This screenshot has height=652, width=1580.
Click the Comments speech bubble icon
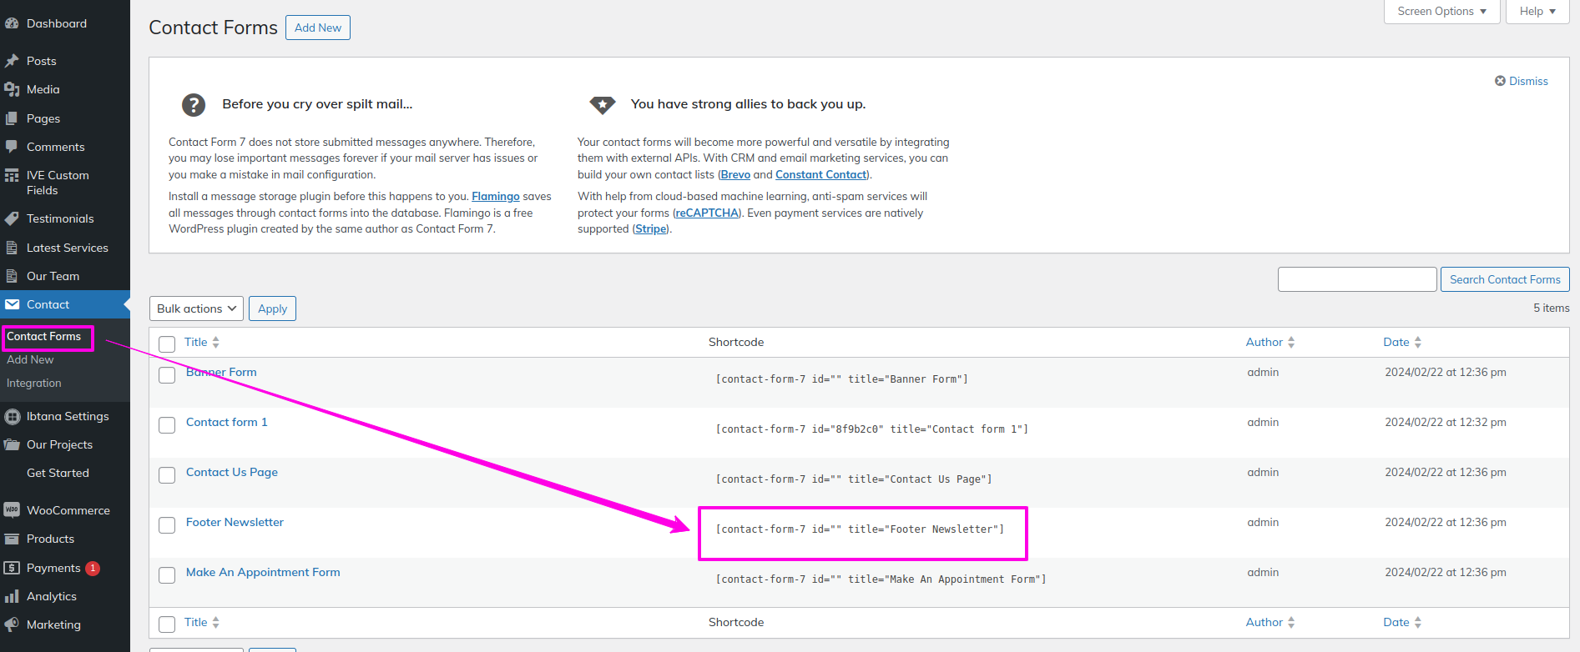click(12, 147)
